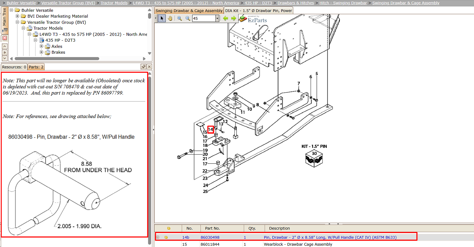The height and width of the screenshot is (247, 474).
Task: Click part number 86011844 in list
Action: pos(210,244)
